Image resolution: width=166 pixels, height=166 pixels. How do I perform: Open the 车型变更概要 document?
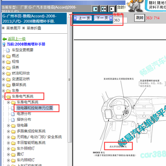23,50
